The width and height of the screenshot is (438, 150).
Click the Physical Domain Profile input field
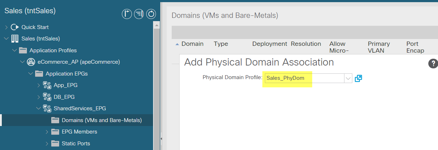pyautogui.click(x=304, y=78)
